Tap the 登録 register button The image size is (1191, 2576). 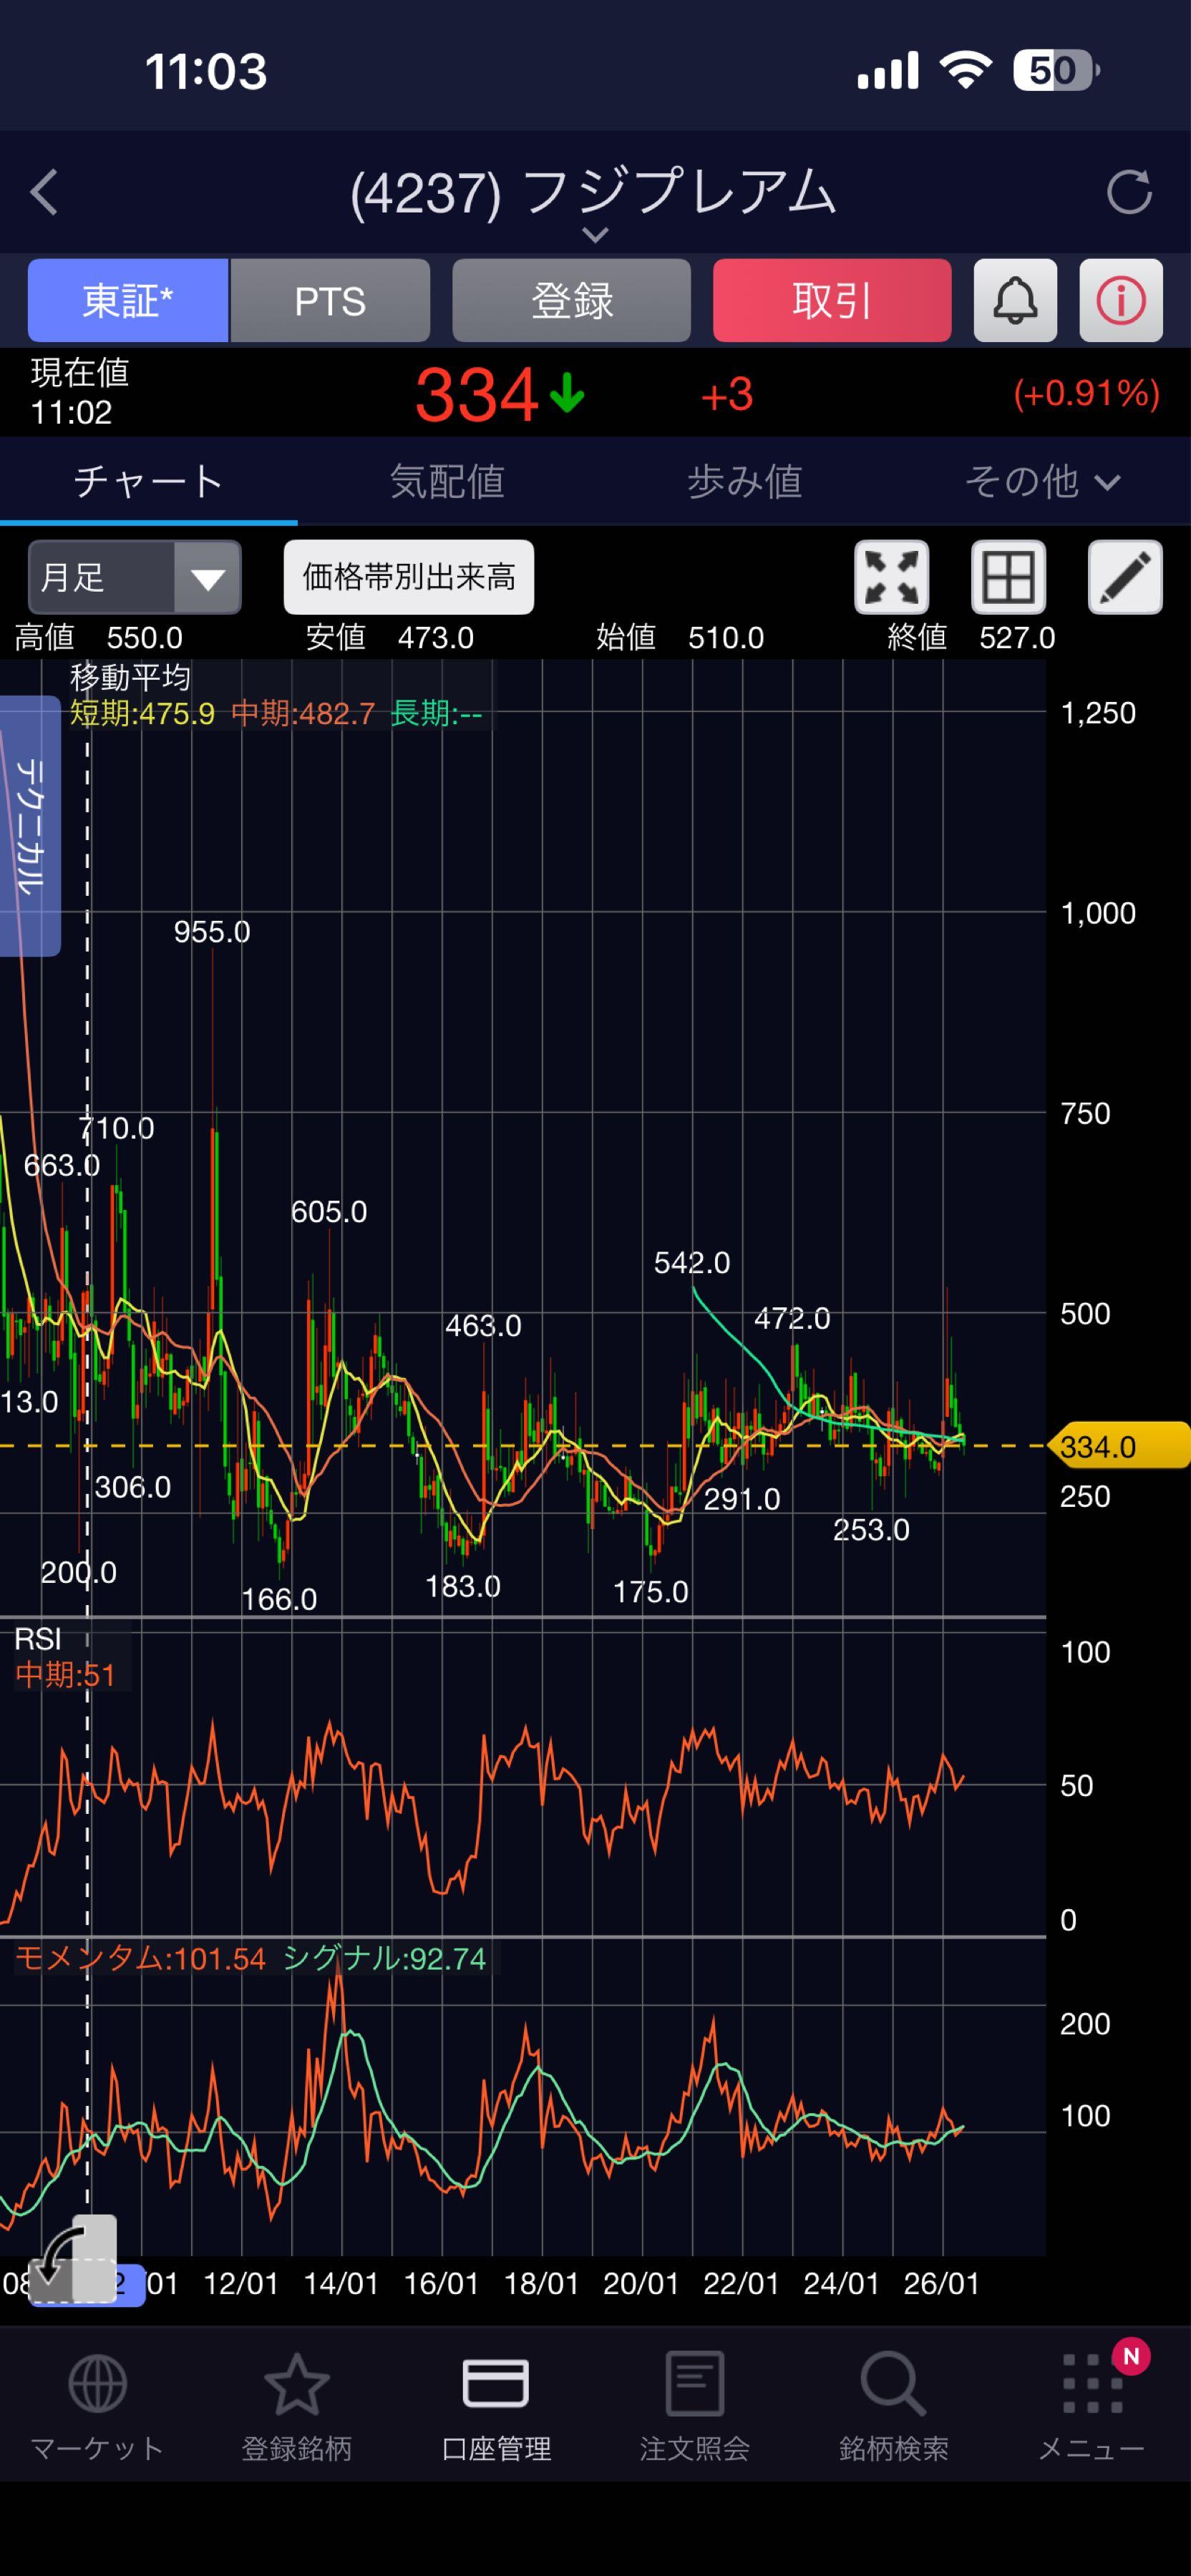572,300
